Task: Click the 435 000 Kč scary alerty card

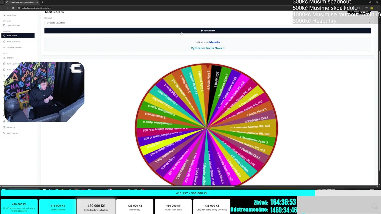Action: (x=212, y=206)
